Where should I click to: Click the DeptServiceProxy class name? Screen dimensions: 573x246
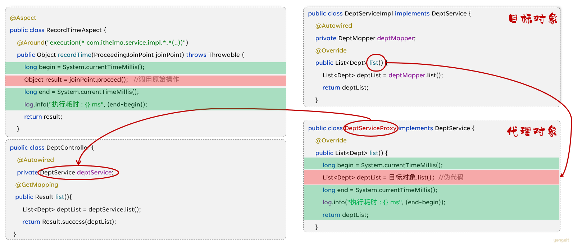[371, 128]
